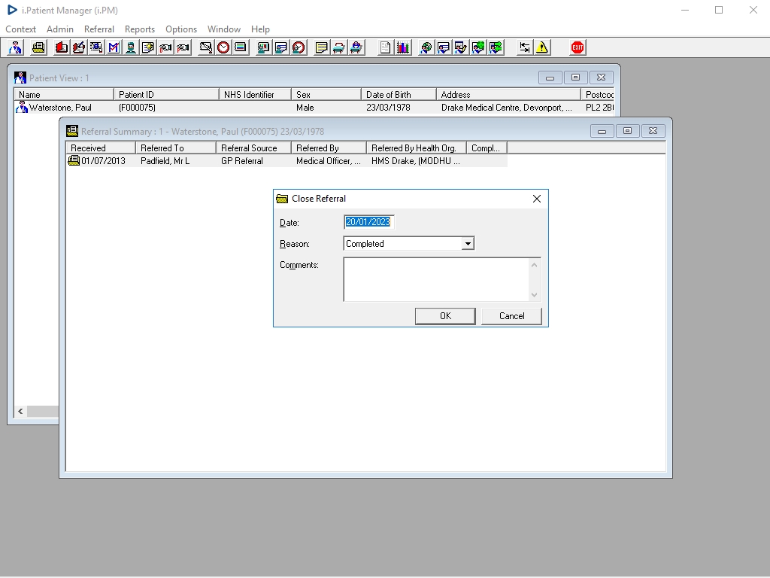Click the Referred To column header
770x578 pixels.
[176, 148]
